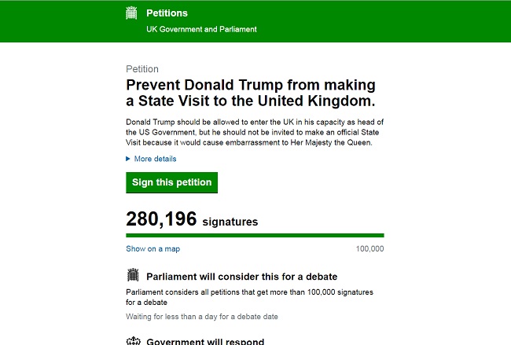The width and height of the screenshot is (511, 345).
Task: Click the green signature progress bar
Action: (255, 235)
